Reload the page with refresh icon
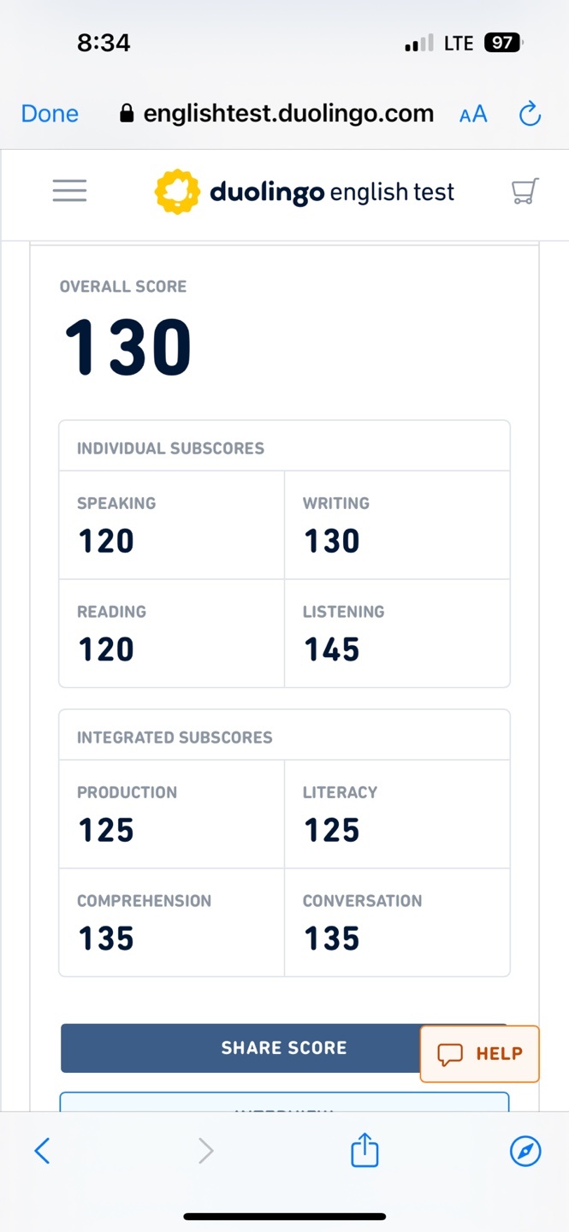 [530, 114]
